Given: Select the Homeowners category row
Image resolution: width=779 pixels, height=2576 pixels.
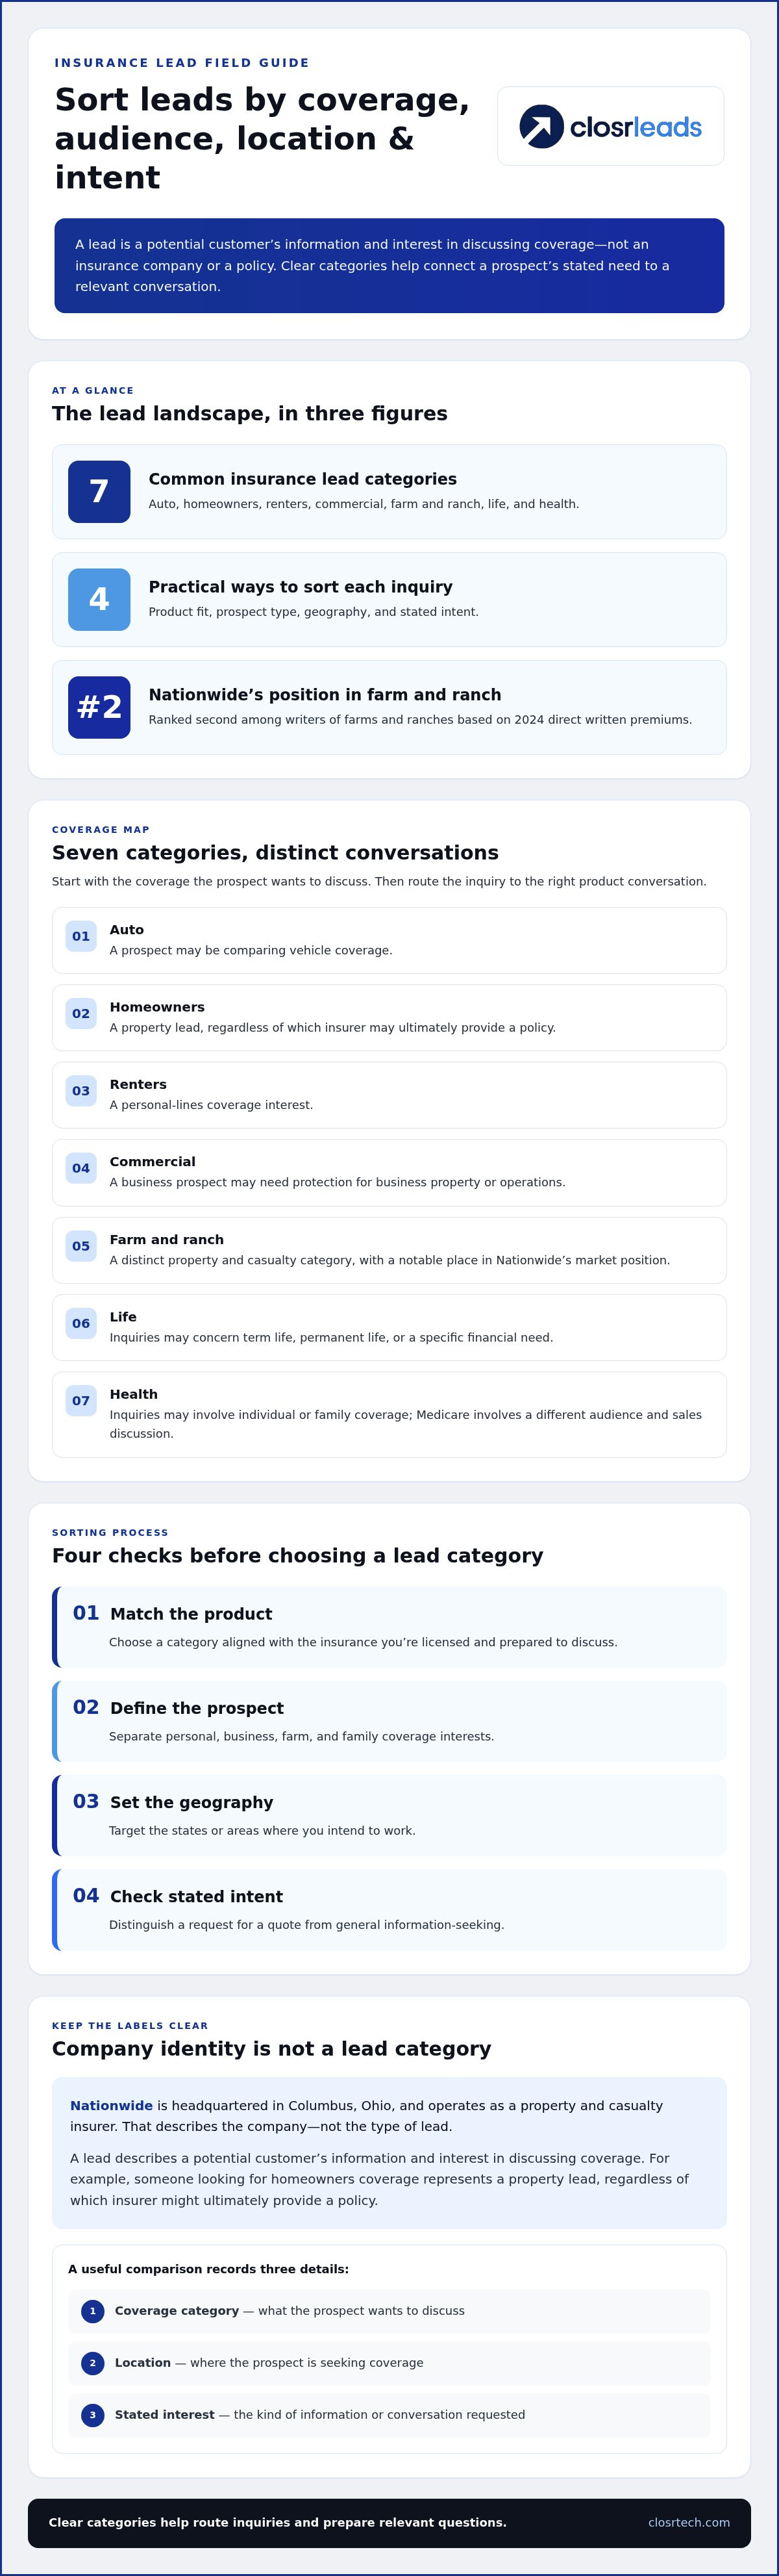Looking at the screenshot, I should point(389,1018).
